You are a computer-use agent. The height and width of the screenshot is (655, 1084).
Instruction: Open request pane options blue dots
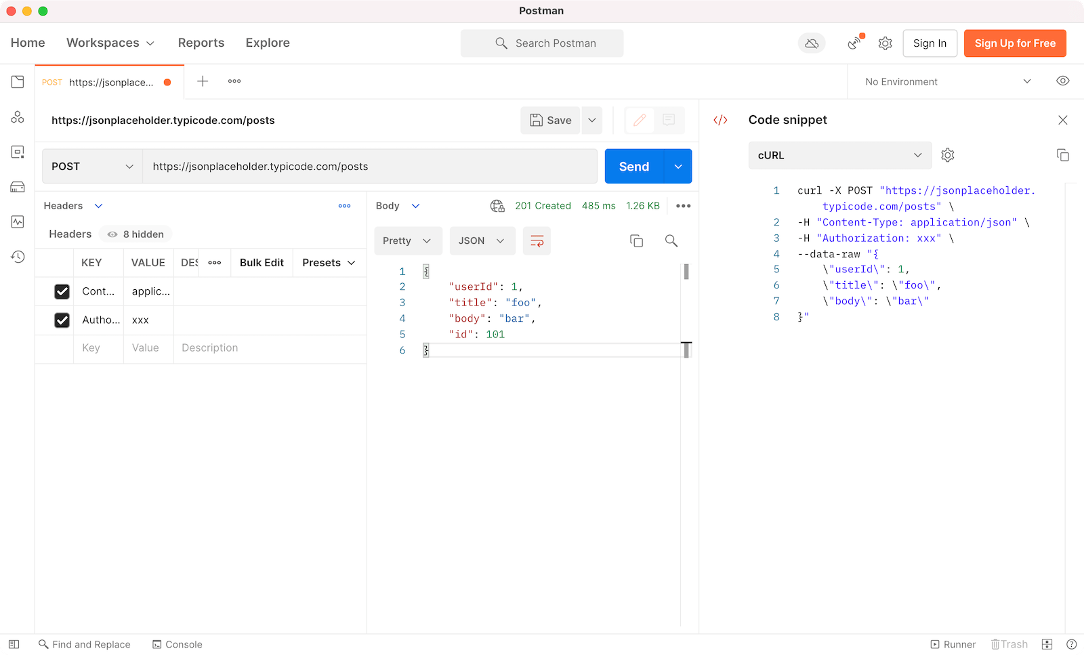coord(345,206)
